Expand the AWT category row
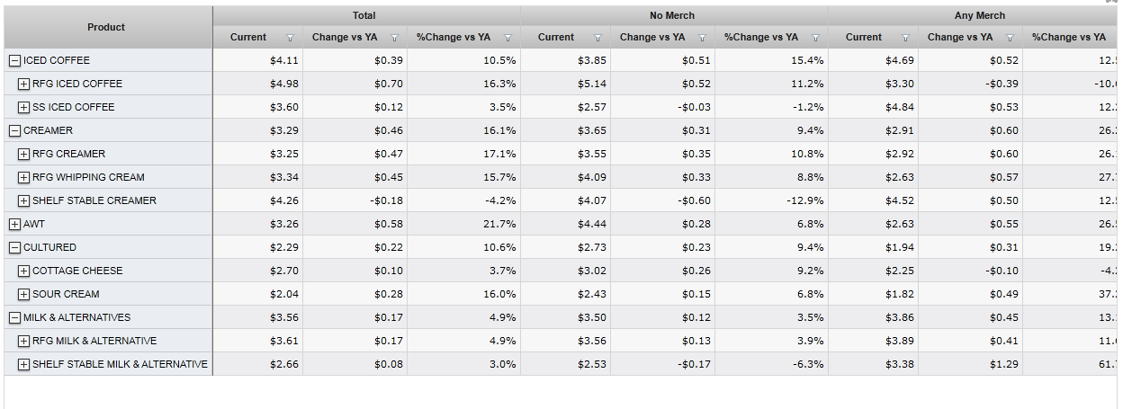The image size is (1123, 409). tap(14, 224)
